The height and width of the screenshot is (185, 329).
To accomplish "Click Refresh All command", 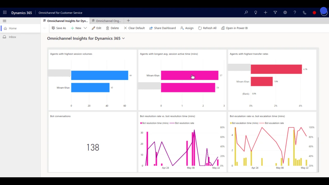I will click(x=207, y=28).
